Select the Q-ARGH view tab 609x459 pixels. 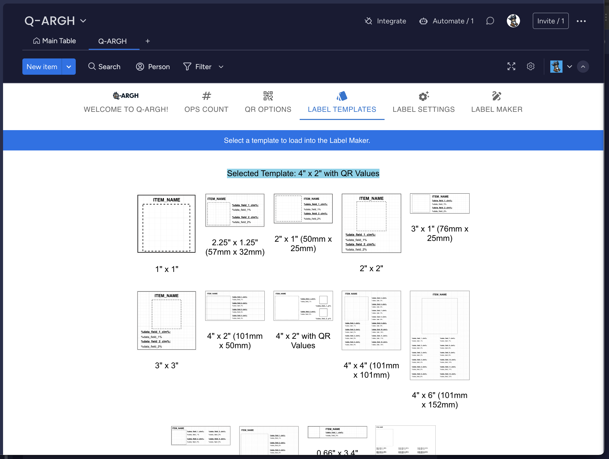coord(113,41)
